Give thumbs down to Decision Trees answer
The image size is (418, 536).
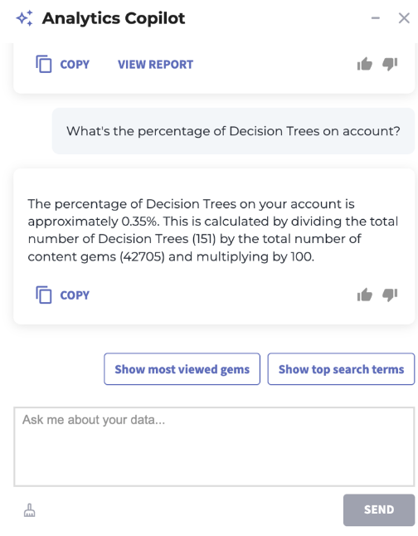pos(390,295)
